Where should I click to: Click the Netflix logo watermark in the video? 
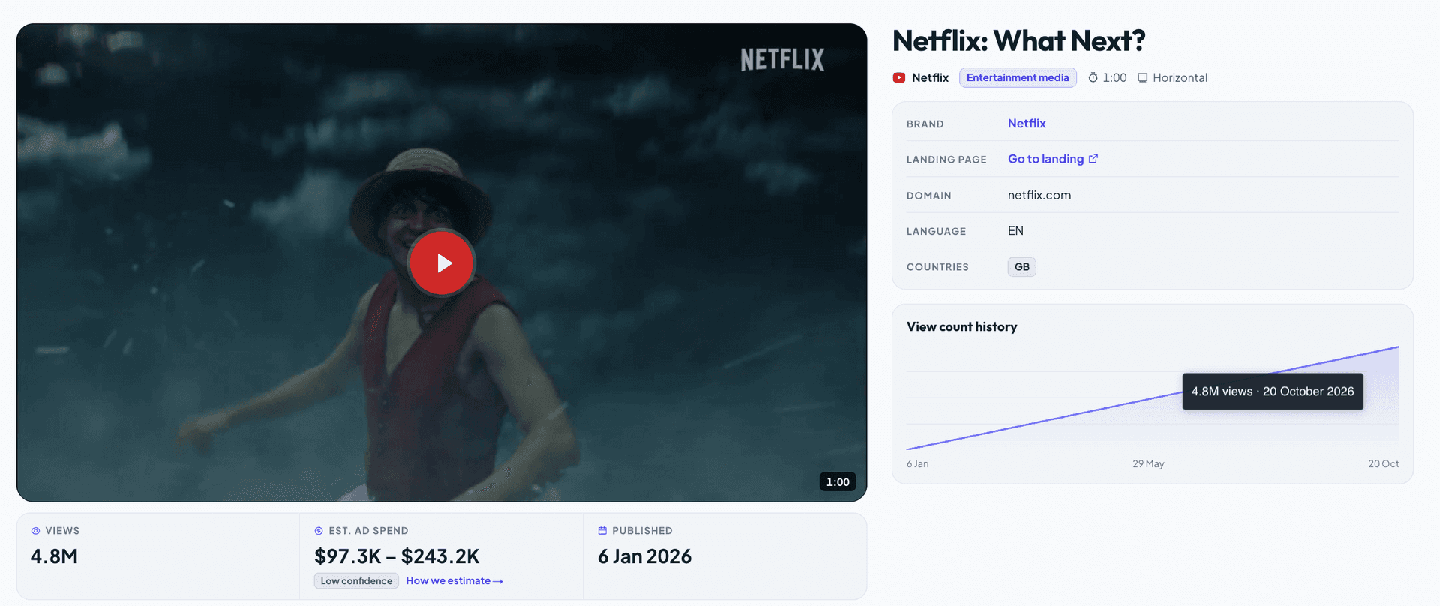(x=782, y=60)
